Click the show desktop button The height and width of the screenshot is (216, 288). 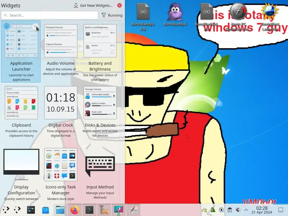(x=281, y=210)
